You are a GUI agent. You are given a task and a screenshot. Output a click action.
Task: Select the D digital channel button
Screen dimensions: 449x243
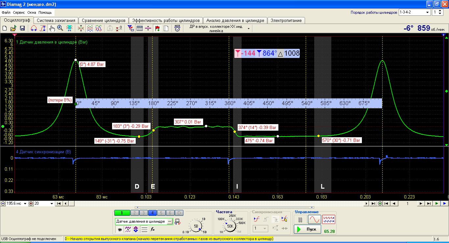(x=179, y=213)
